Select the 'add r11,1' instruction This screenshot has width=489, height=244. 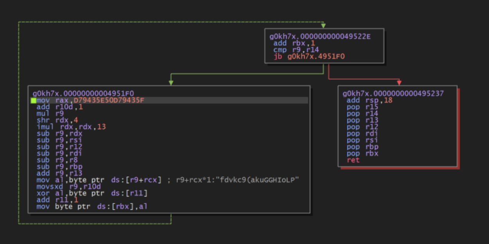[58, 200]
